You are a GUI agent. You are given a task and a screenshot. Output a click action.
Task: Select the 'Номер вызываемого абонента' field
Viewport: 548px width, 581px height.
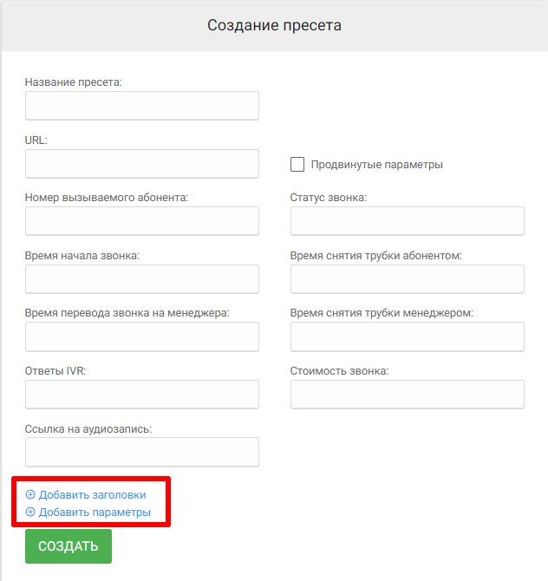[142, 221]
